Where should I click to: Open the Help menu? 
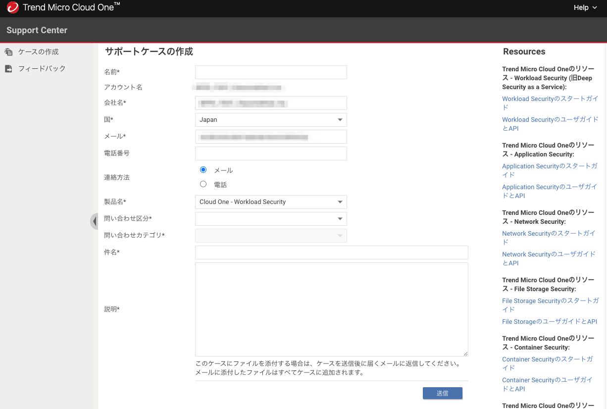click(585, 7)
